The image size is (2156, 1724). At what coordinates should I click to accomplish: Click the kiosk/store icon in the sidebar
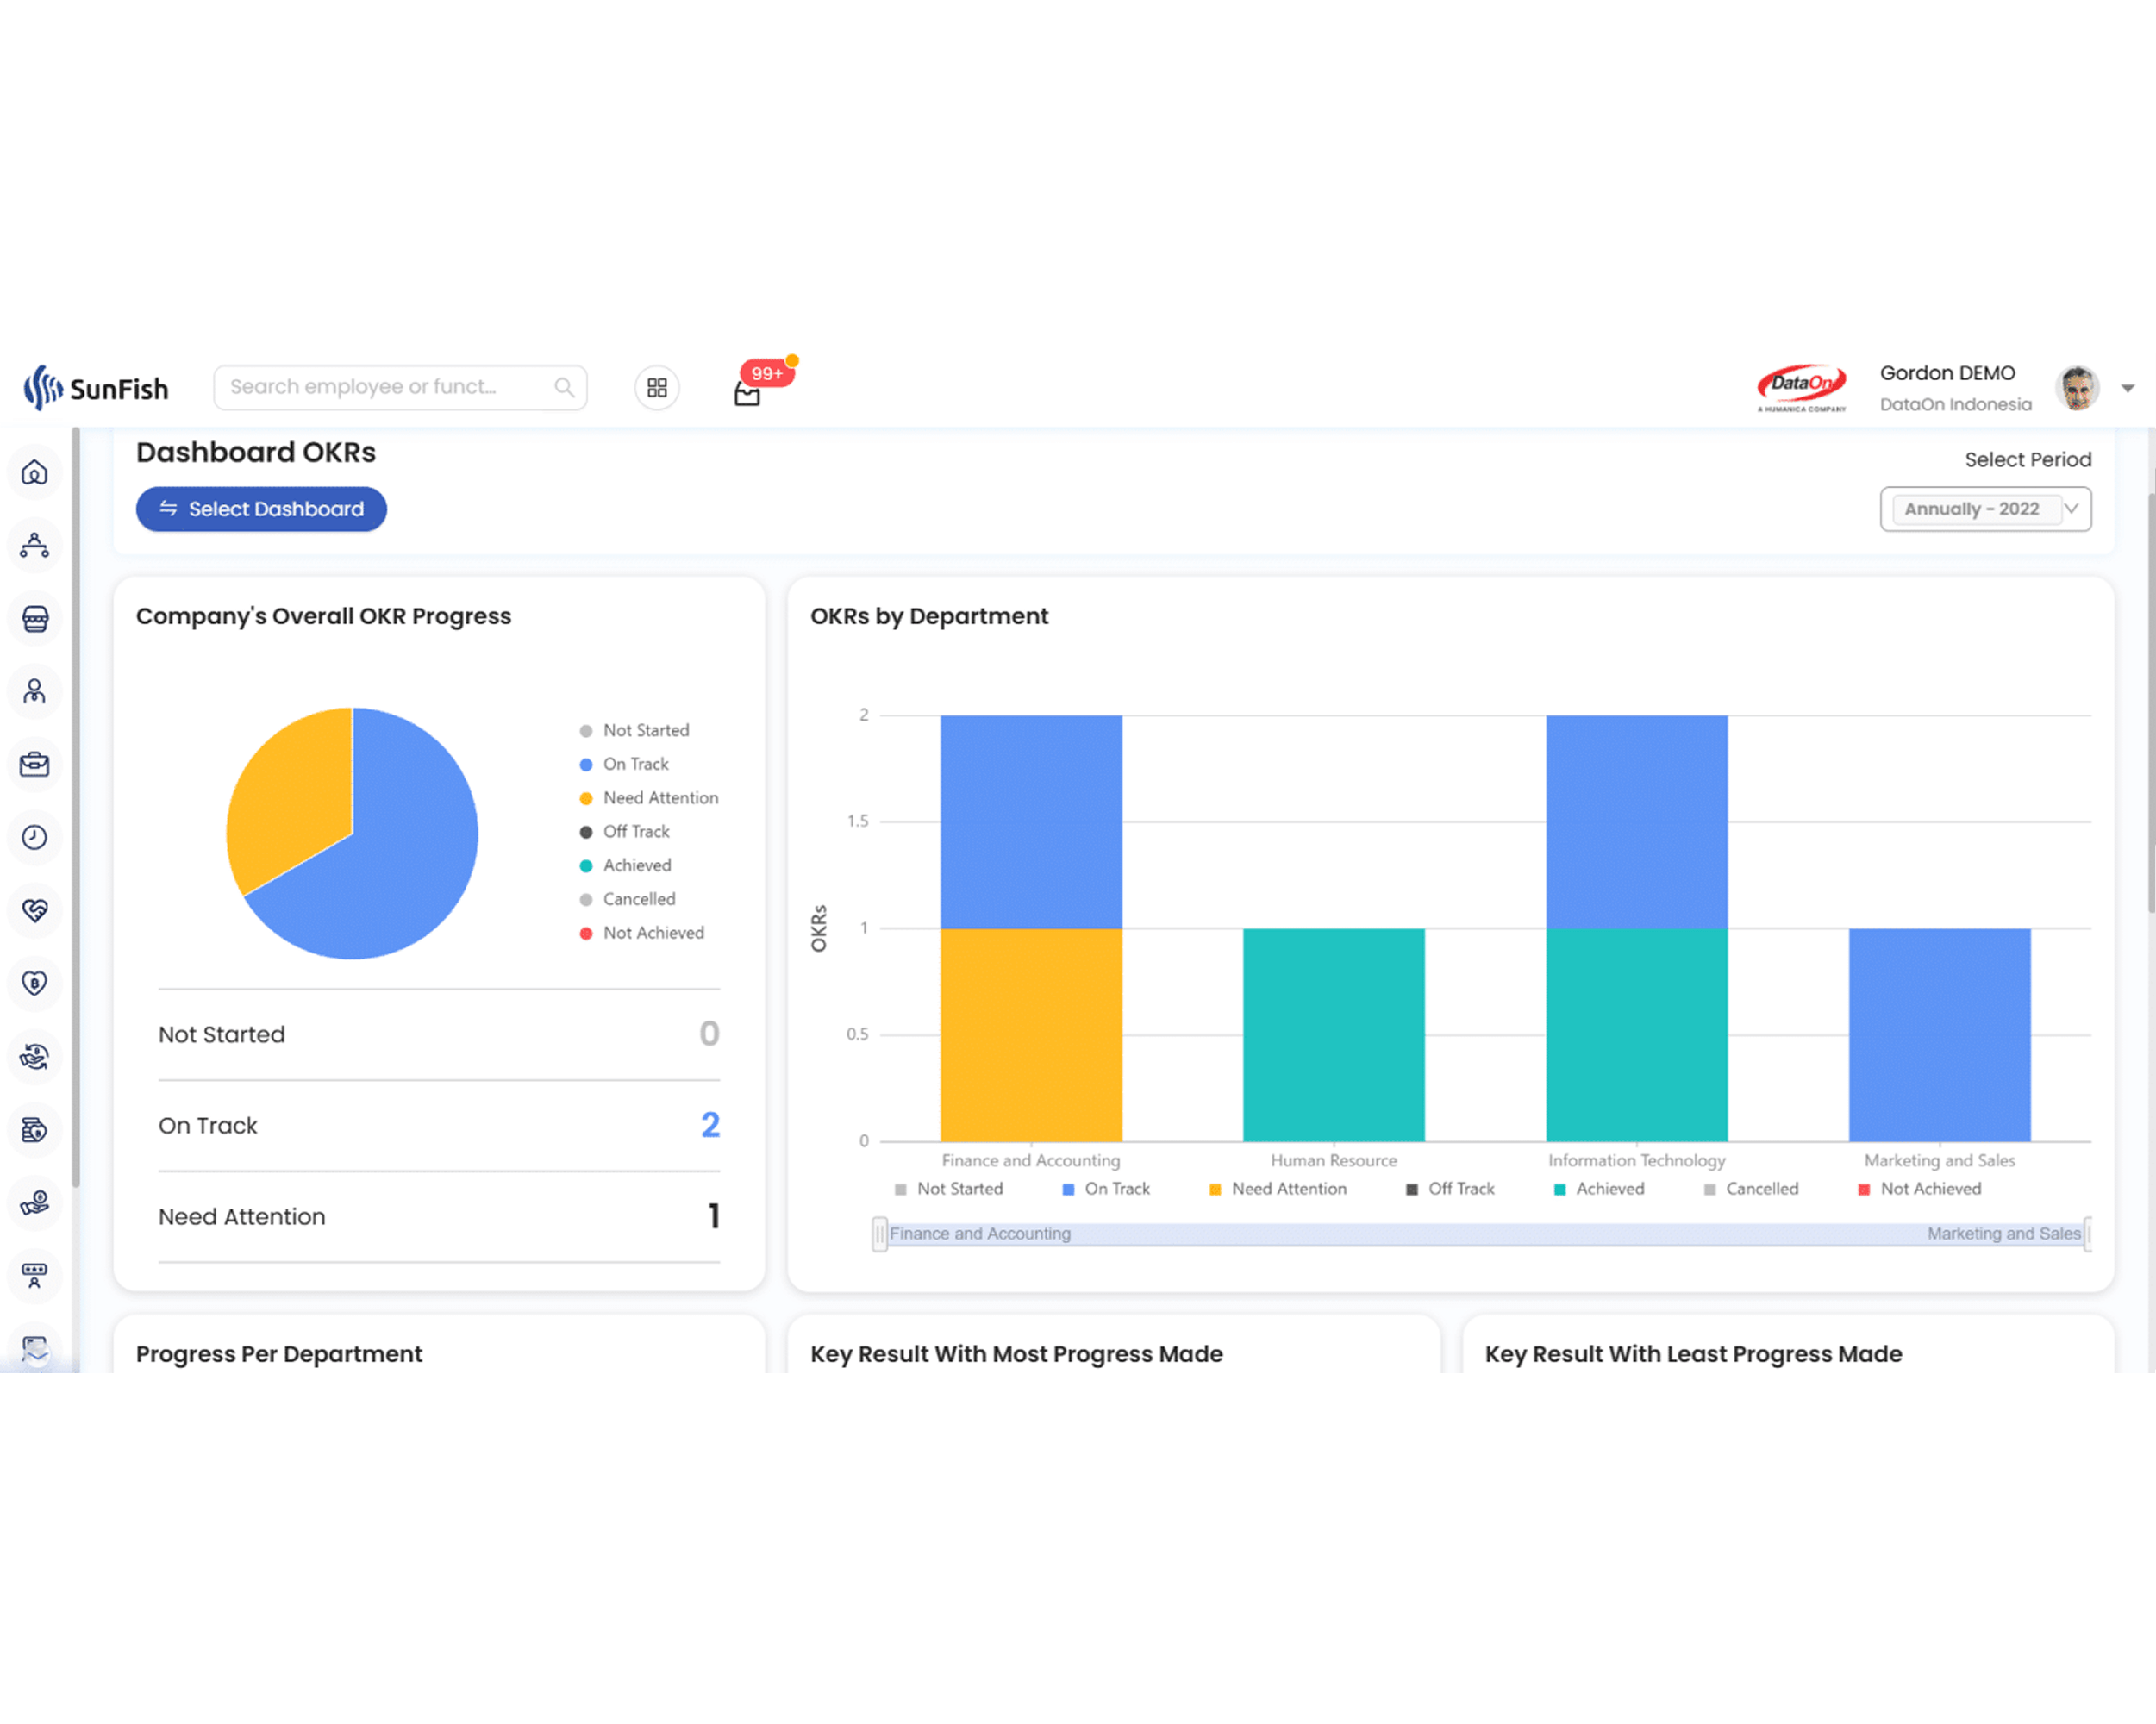(35, 619)
